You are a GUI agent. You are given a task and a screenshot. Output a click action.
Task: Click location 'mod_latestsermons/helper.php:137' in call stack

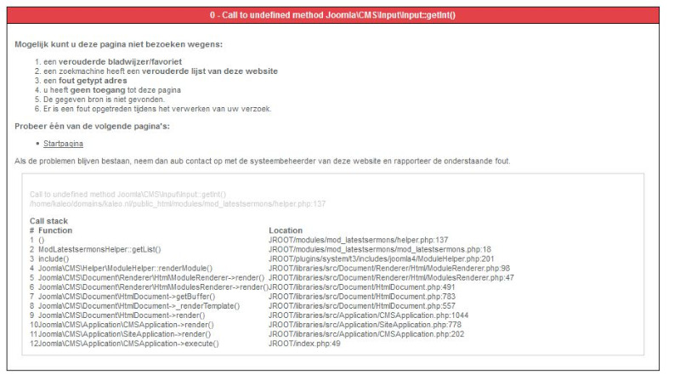(x=358, y=241)
